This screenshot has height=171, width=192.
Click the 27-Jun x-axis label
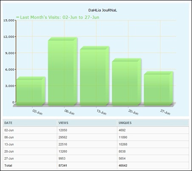point(165,112)
